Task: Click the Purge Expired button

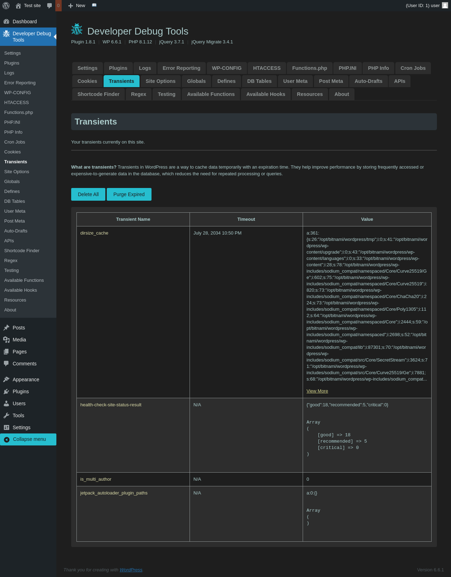Action: tap(129, 194)
